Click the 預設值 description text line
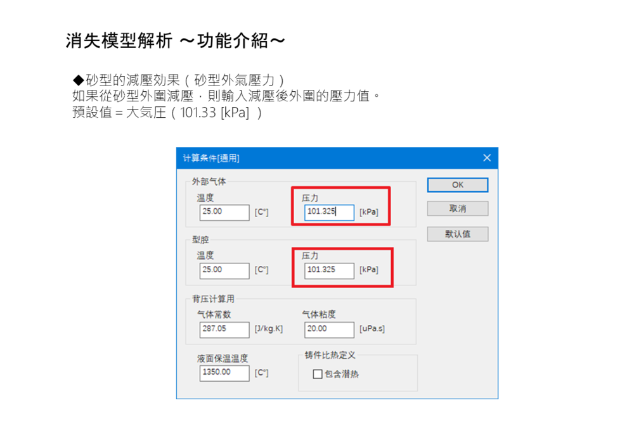 pos(167,114)
